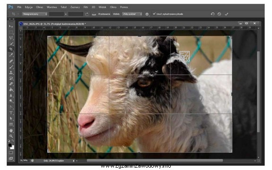Image resolution: width=272 pixels, height=170 pixels.
Task: Select the Rectangular Marquee tool
Action: tap(11, 32)
